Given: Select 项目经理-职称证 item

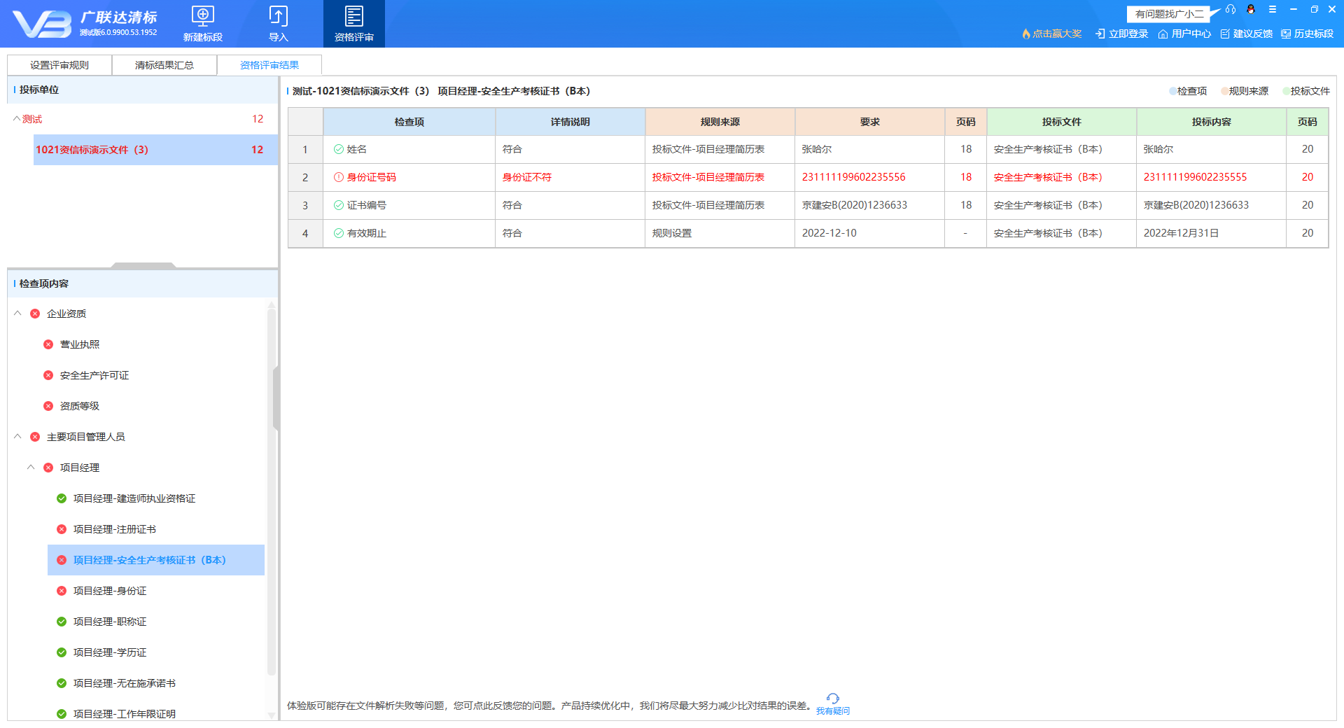Looking at the screenshot, I should tap(110, 622).
